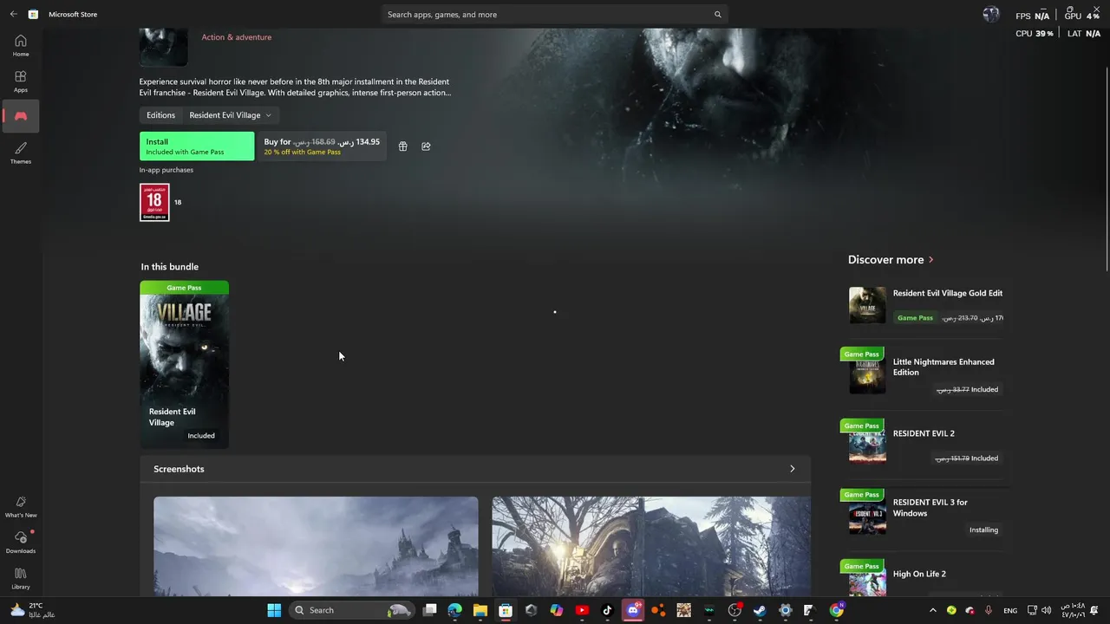Open the Discover more heading link
The height and width of the screenshot is (624, 1110).
tap(885, 260)
